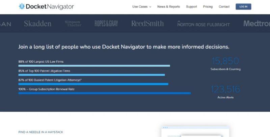Click the 123,516 active alerts counter

coord(225,89)
